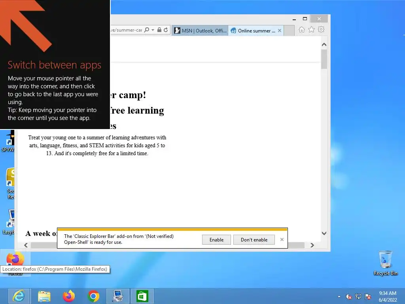This screenshot has height=304, width=405.
Task: Click Enable for Classic Explorer Bar add-on
Action: coord(216,240)
